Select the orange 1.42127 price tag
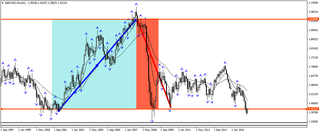The height and width of the screenshot is (133, 319). tap(313, 109)
